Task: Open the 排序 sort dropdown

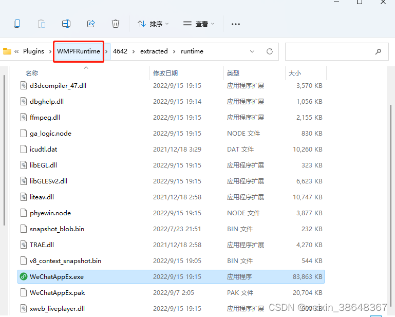Action: point(153,24)
